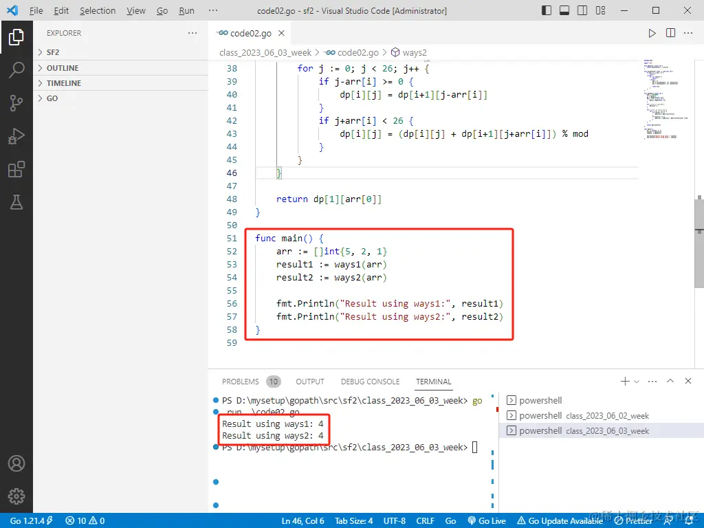
Task: Expand the OUTLINE section
Action: point(120,68)
